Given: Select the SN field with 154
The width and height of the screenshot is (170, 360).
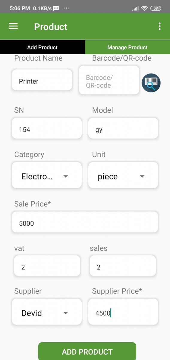Looking at the screenshot, I should point(47,128).
